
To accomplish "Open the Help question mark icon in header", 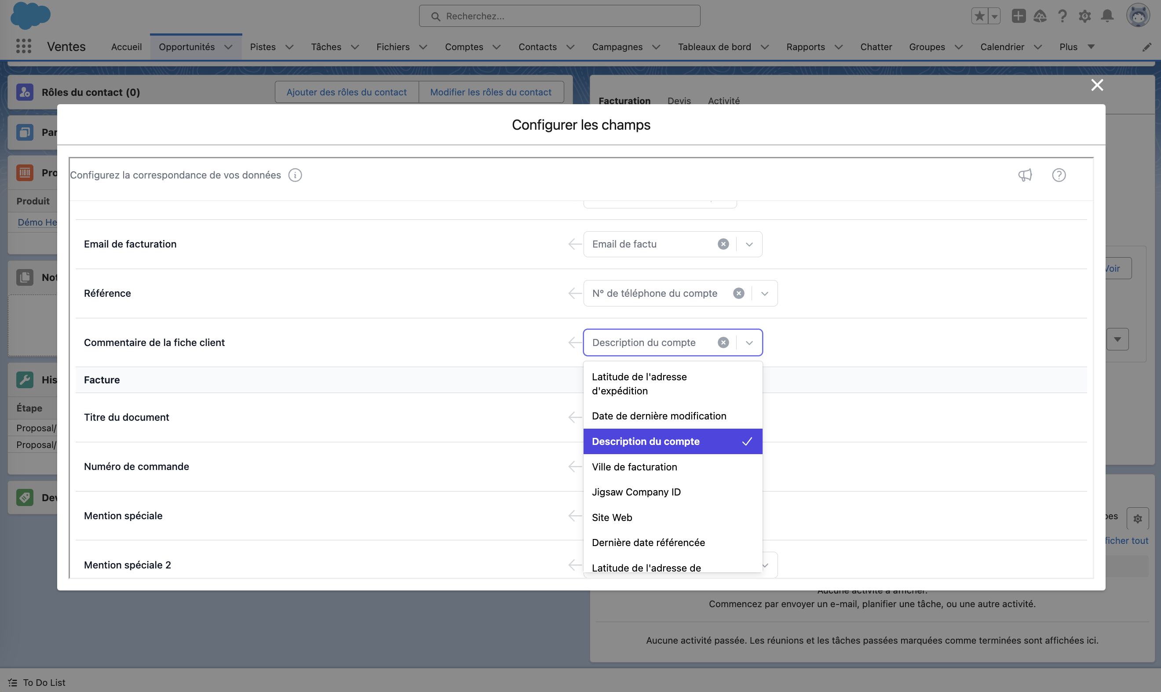I will coord(1062,16).
